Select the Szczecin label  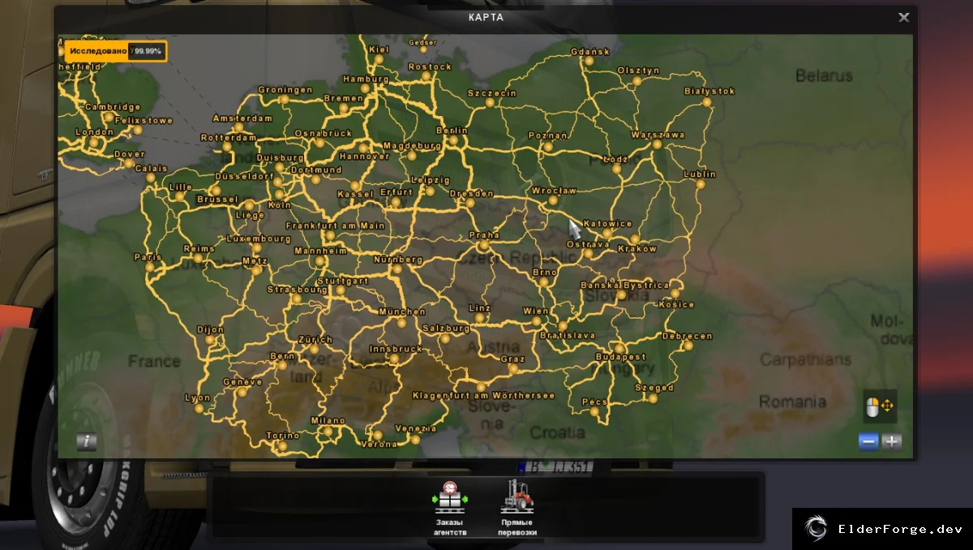coord(492,93)
